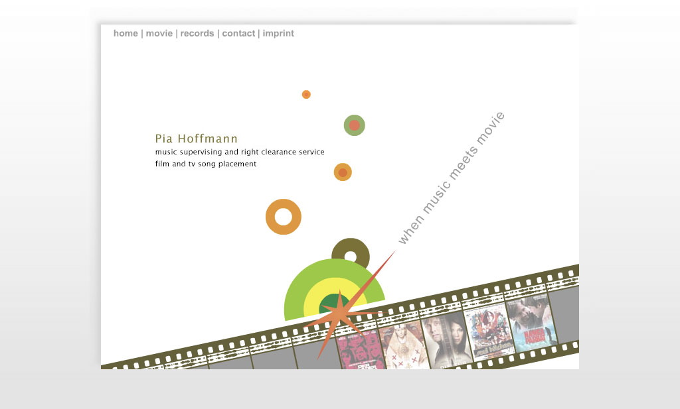Go to the movie section

pyautogui.click(x=159, y=33)
